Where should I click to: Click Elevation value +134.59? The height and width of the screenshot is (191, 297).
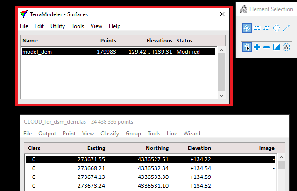[x=201, y=177]
